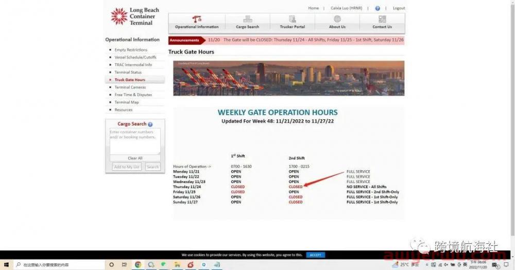515x270 pixels.
Task: Click the 'WEEKLY GATE OPERATION HOURS' heading
Action: point(278,113)
